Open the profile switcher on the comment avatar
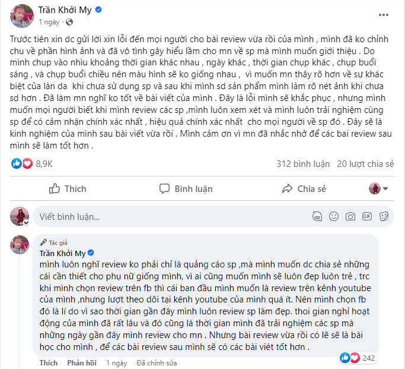Screen dimensions: 405x369 [x=26, y=223]
